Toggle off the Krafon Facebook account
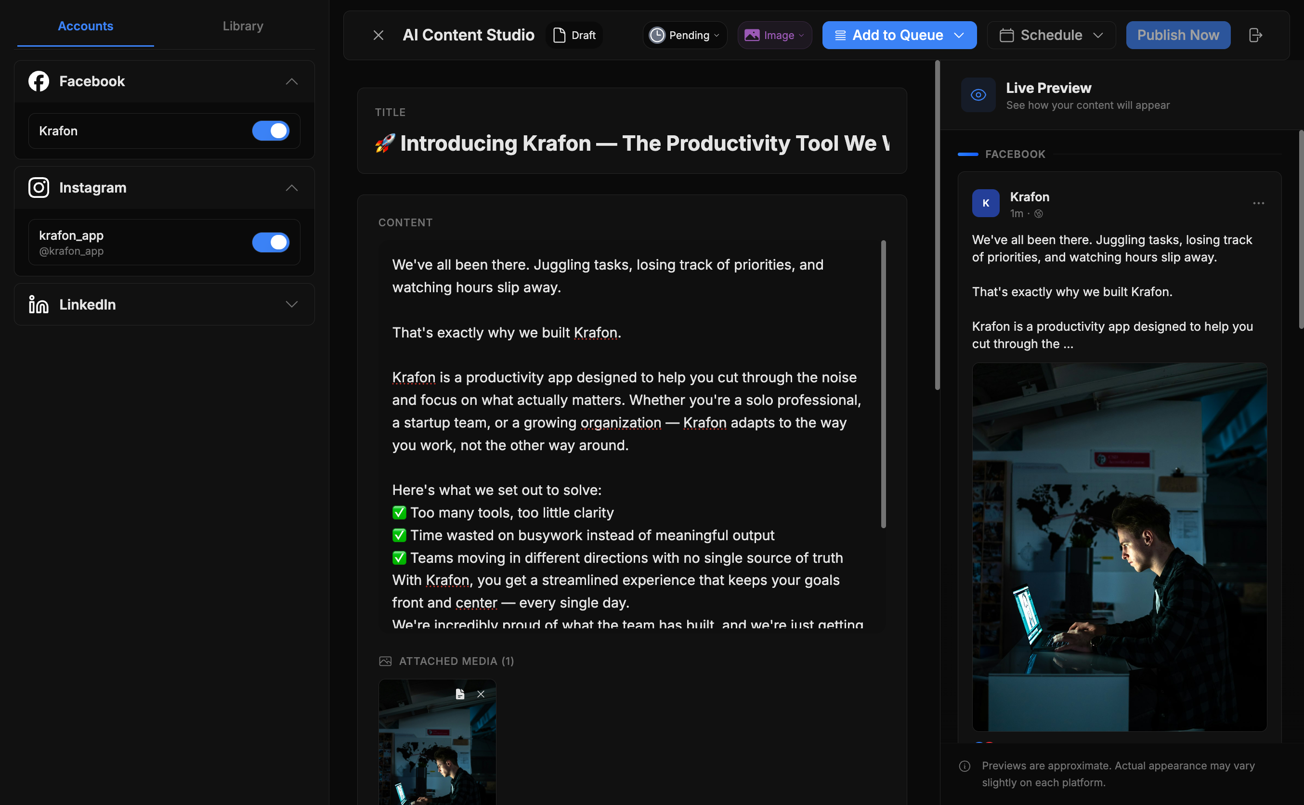 [x=271, y=131]
